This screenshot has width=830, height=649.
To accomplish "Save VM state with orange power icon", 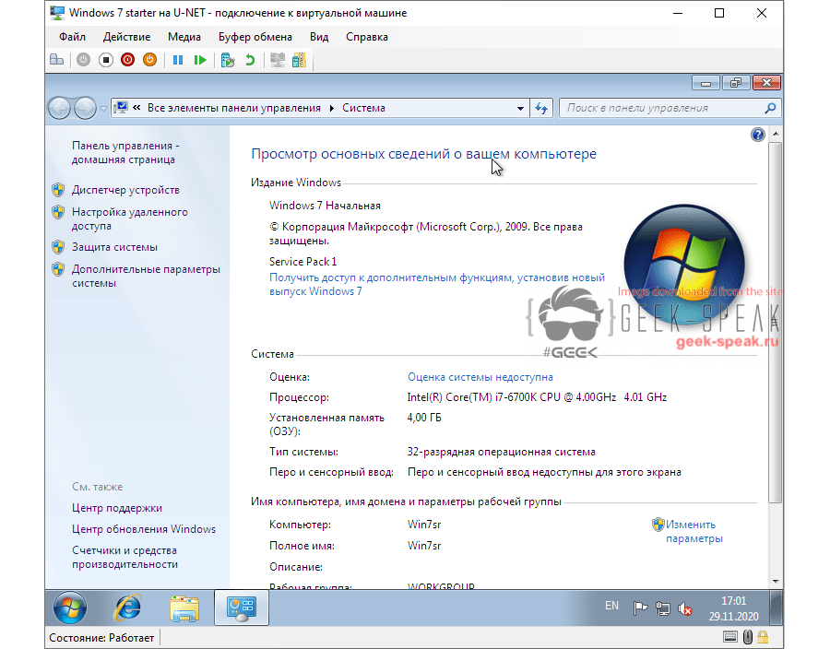I will click(149, 60).
